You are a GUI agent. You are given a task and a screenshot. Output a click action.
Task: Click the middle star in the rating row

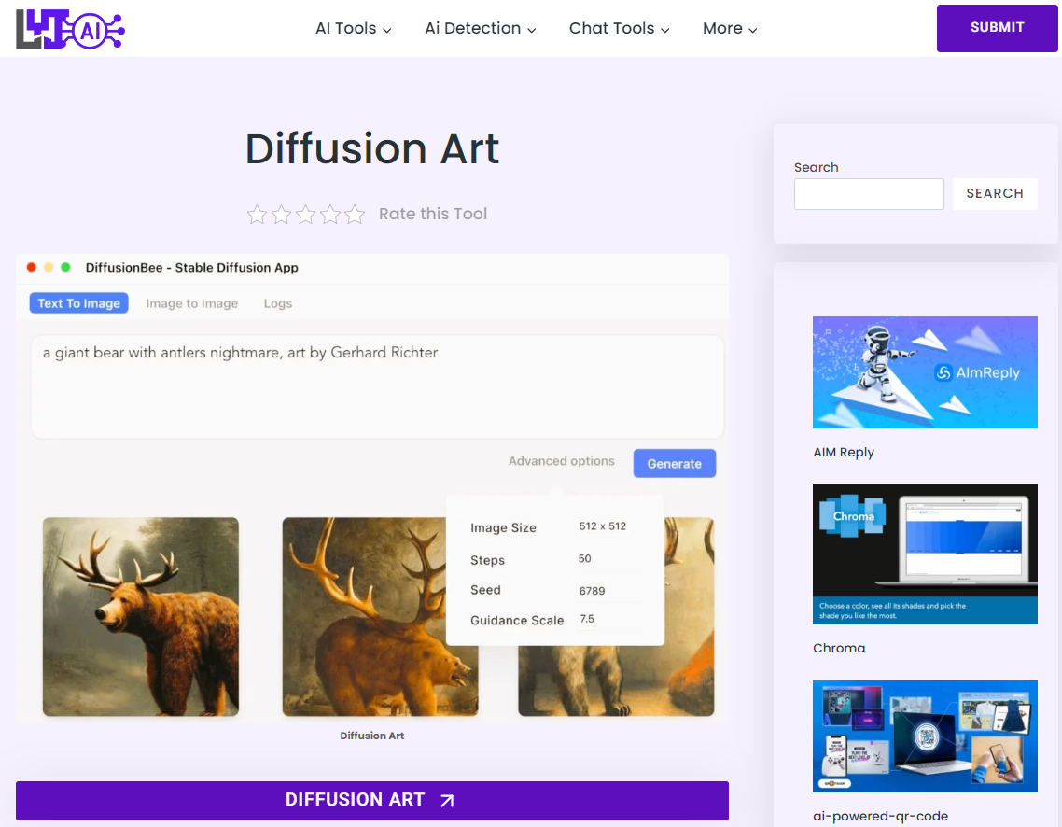coord(305,214)
